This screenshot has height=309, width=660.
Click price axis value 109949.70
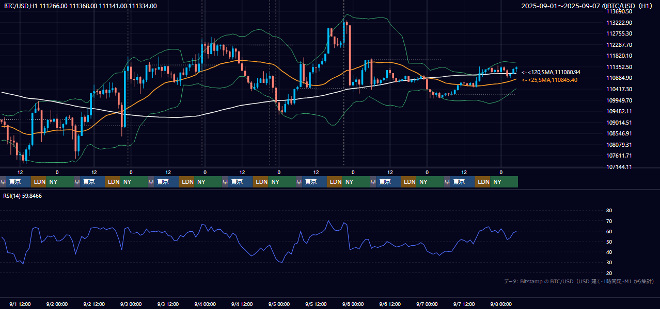(619, 100)
